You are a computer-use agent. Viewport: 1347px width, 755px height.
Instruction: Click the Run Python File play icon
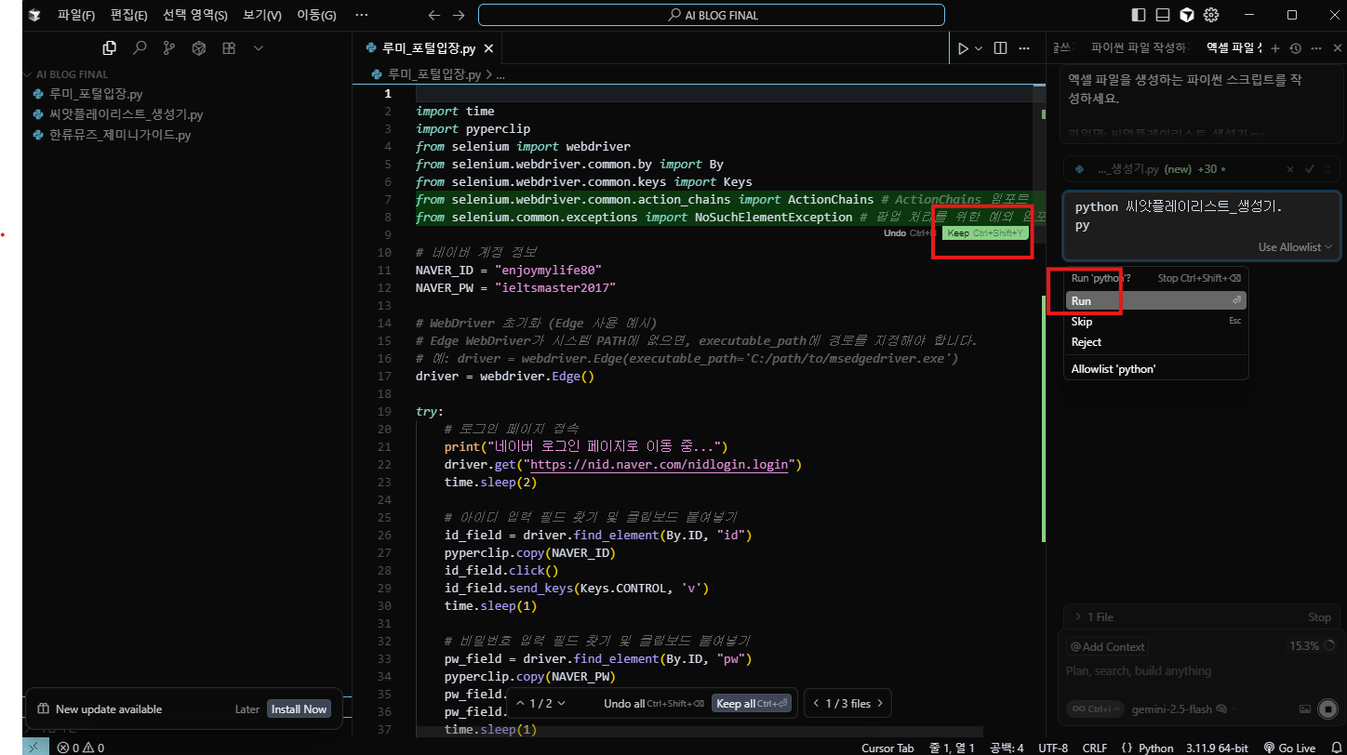pyautogui.click(x=964, y=48)
